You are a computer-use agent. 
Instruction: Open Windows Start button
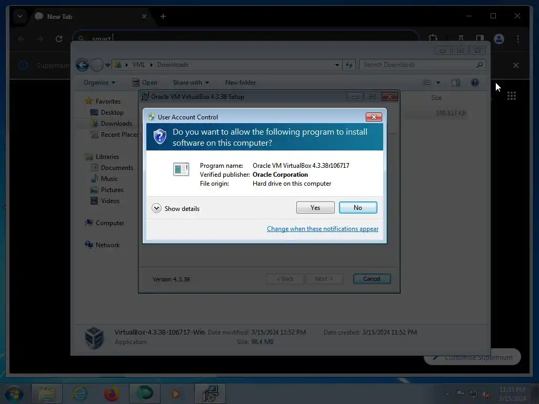click(14, 393)
